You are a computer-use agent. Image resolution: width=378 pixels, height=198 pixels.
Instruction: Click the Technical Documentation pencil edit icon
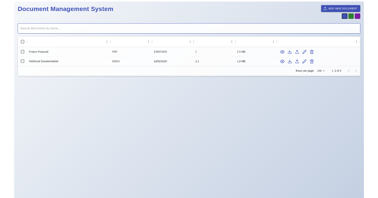pos(304,61)
